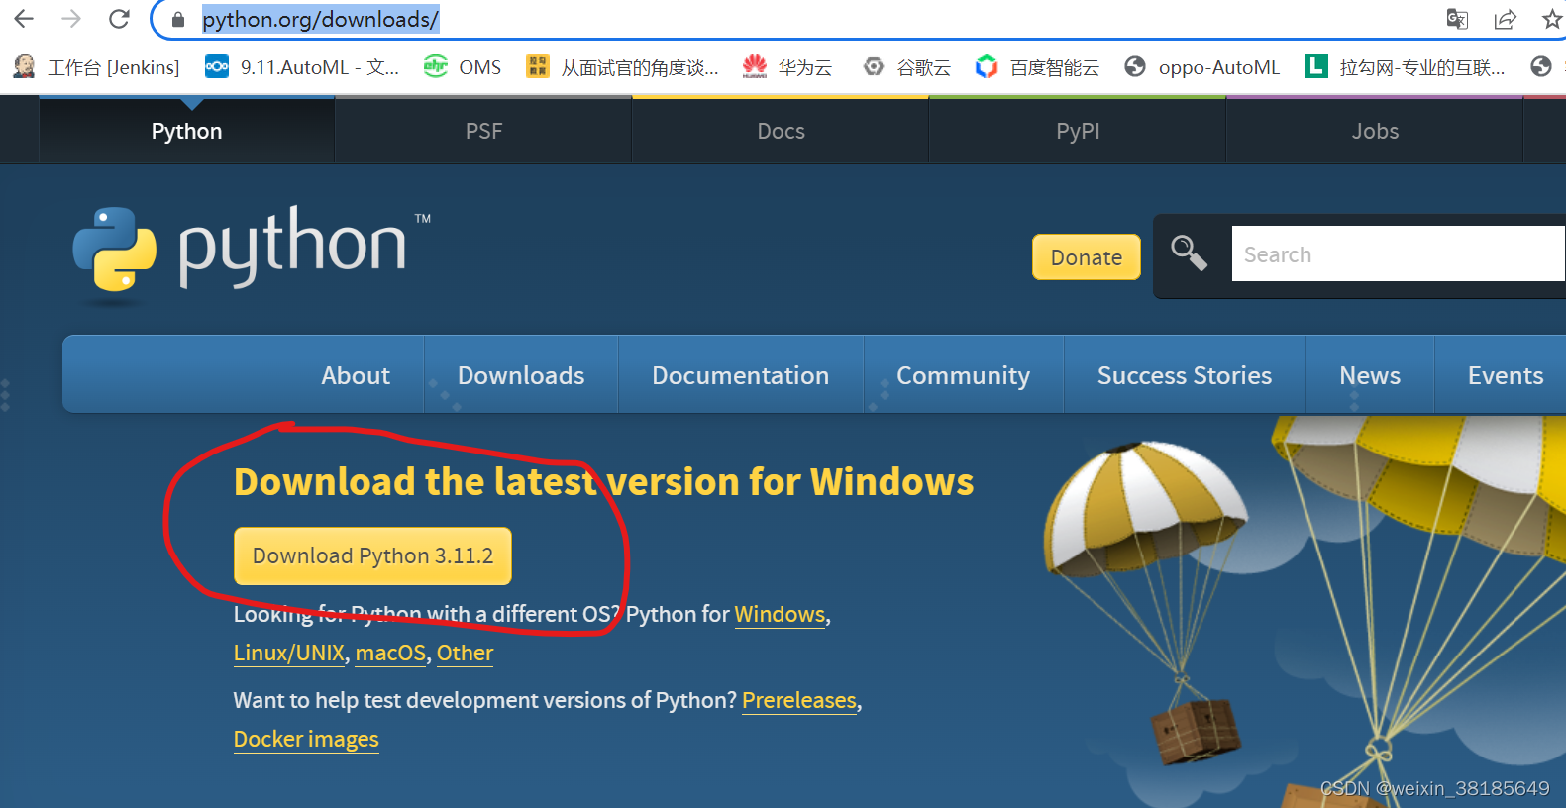
Task: Open the 百度智能云 bookmark
Action: click(x=1037, y=67)
